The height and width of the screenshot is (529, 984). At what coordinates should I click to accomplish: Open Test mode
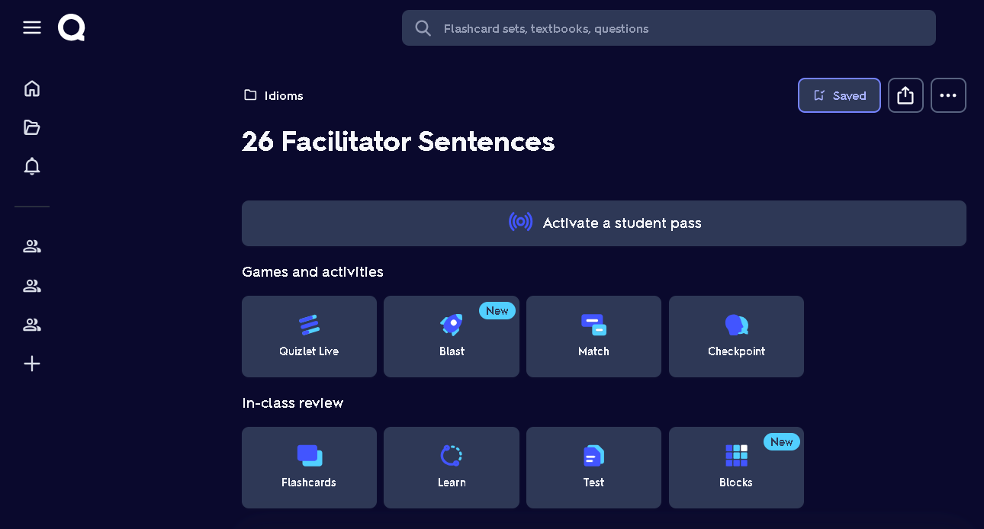coord(593,467)
